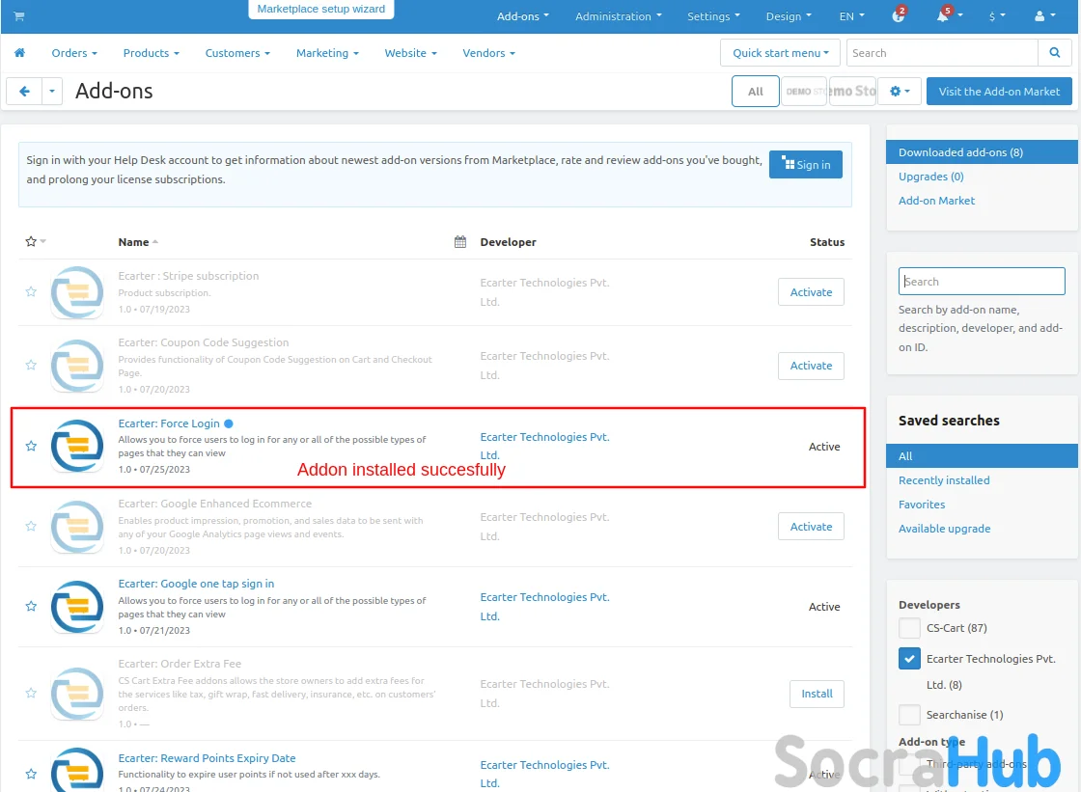The height and width of the screenshot is (792, 1081).
Task: Click the Order Extra Fee add-on logo
Action: (x=77, y=694)
